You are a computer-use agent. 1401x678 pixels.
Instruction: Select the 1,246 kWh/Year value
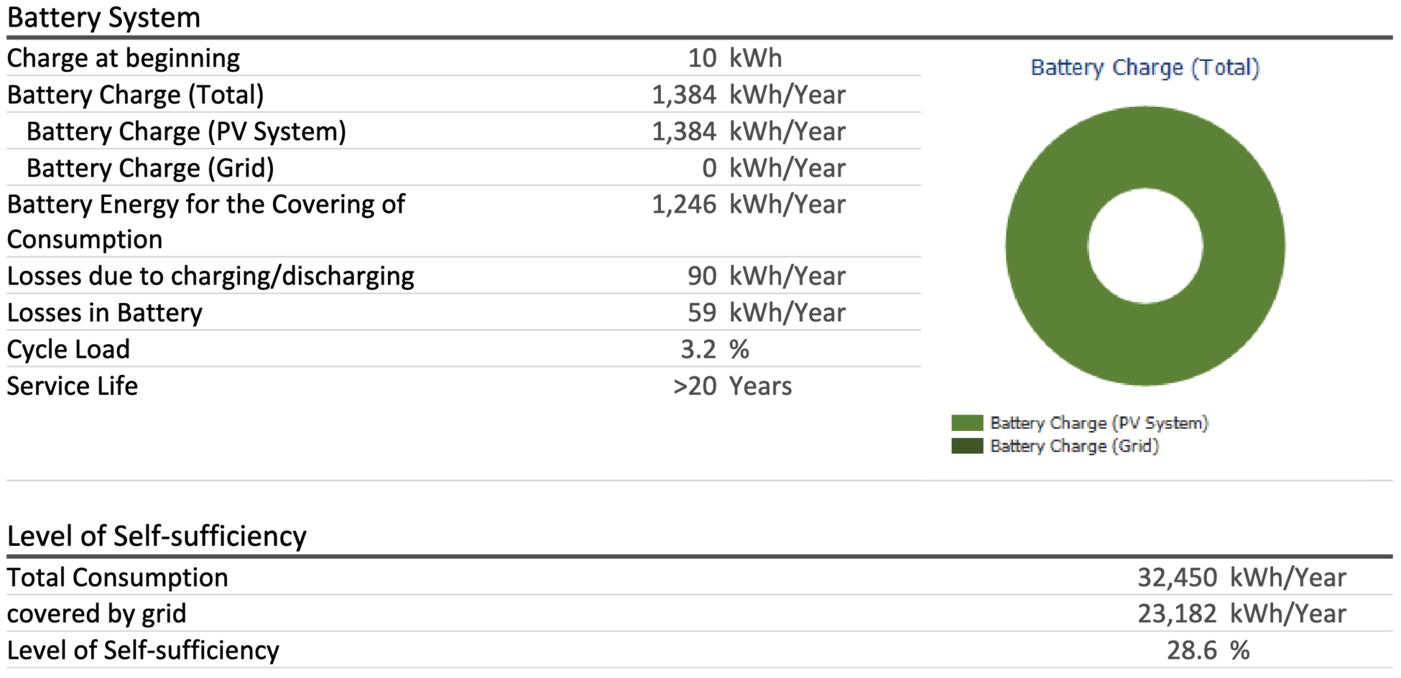[x=748, y=205]
